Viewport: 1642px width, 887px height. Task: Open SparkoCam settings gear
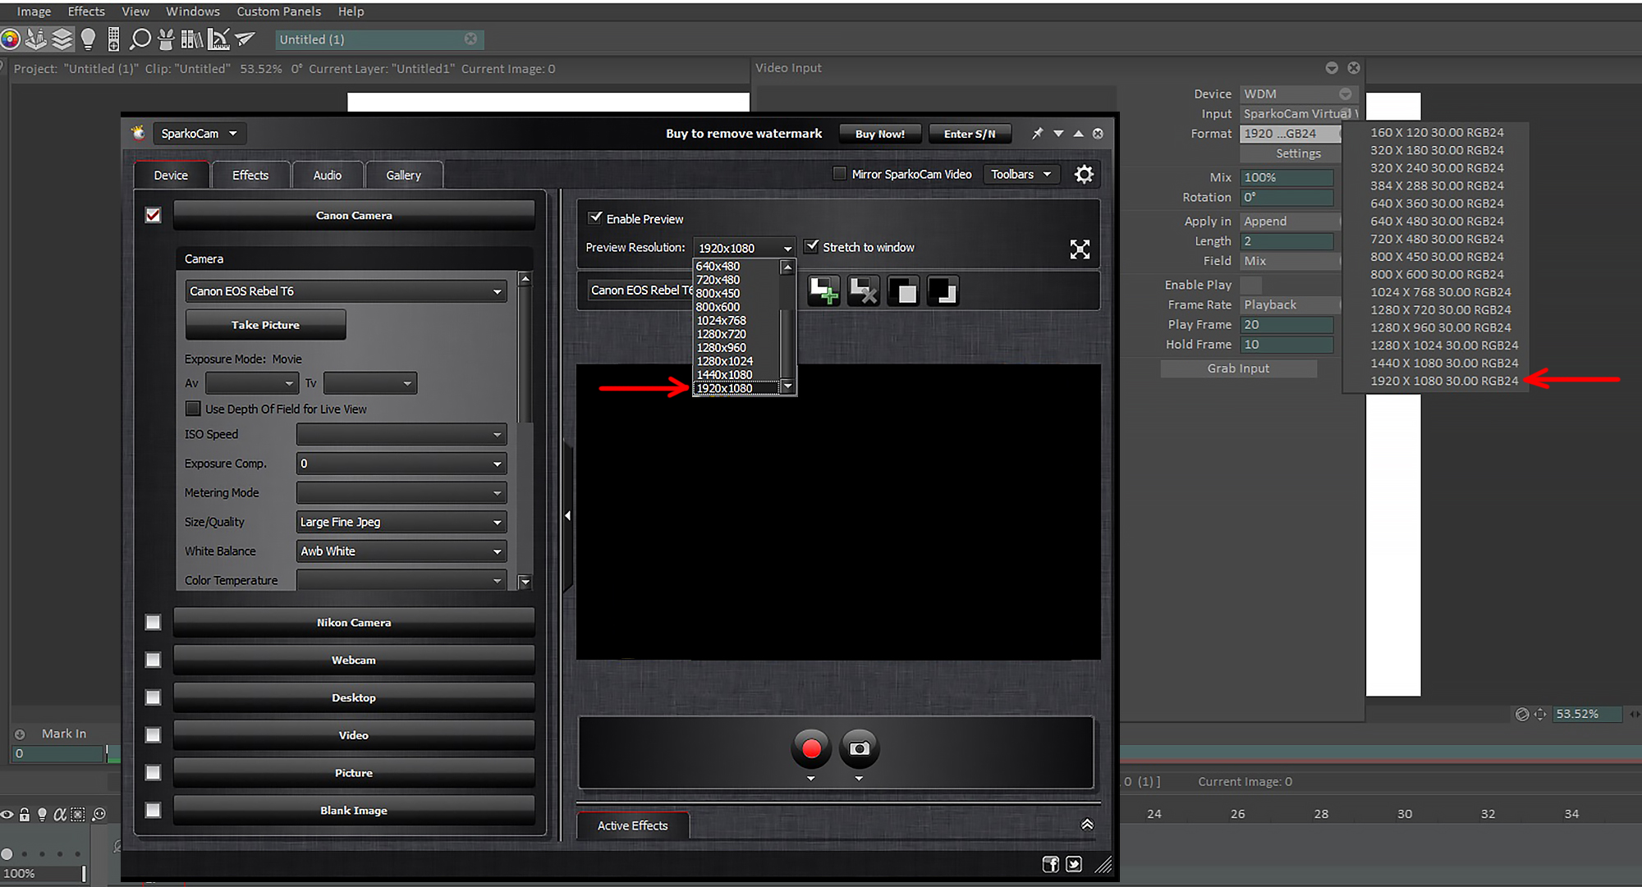[1084, 174]
